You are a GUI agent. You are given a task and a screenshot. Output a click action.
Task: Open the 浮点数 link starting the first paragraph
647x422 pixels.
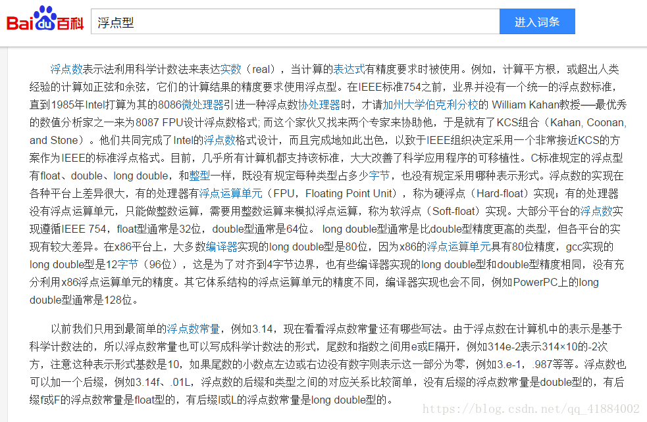coord(66,69)
